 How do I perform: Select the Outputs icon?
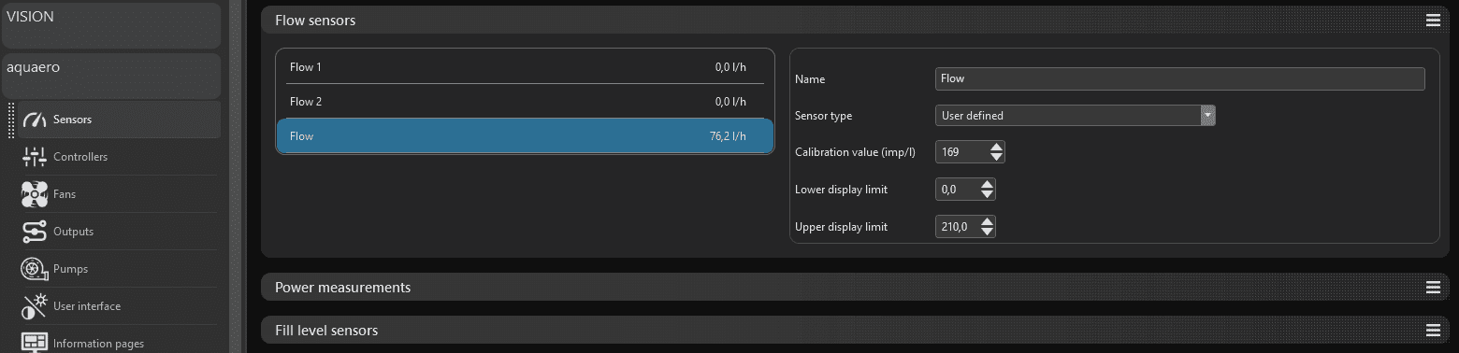click(x=35, y=232)
